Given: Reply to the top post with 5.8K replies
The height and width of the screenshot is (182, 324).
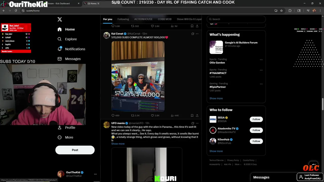Looking at the screenshot, I should pyautogui.click(x=116, y=26).
